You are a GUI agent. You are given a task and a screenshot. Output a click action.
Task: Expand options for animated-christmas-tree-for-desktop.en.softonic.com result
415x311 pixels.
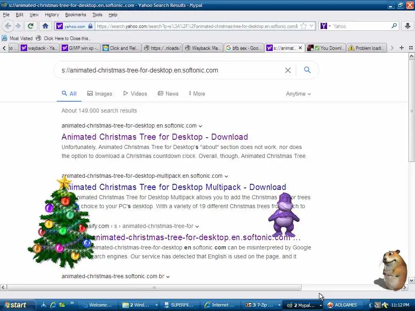[x=200, y=126]
